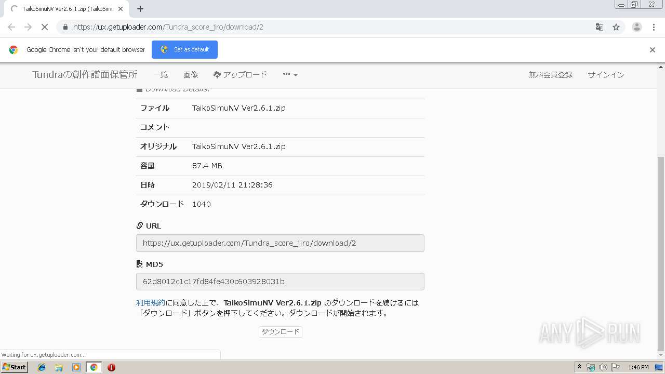Show hidden system tray icons
Screen dimensions: 665x374
[579, 367]
